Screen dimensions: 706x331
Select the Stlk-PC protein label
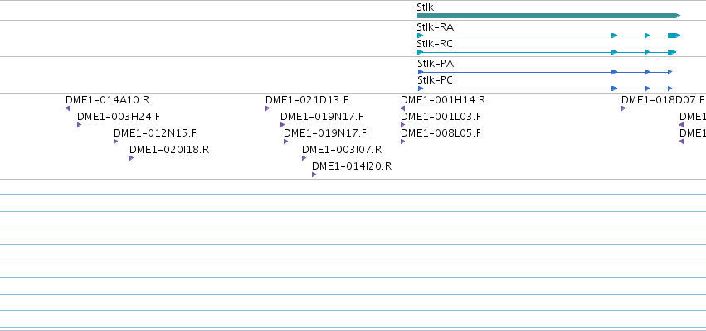[435, 80]
